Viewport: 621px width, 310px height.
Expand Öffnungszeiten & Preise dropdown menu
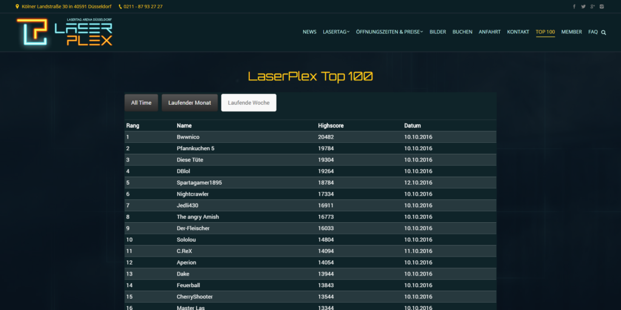tap(389, 32)
